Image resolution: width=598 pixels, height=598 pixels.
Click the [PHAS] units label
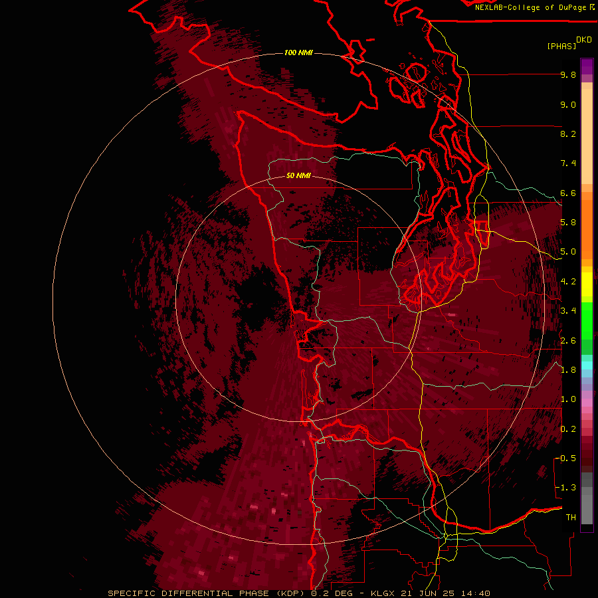click(561, 46)
